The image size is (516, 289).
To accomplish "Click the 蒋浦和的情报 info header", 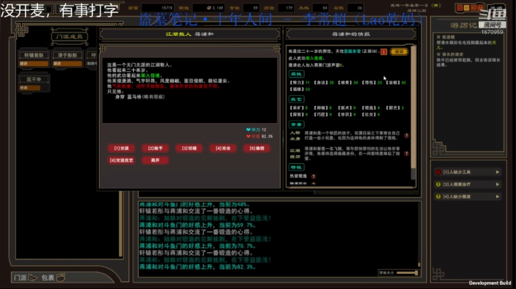I will [x=350, y=34].
